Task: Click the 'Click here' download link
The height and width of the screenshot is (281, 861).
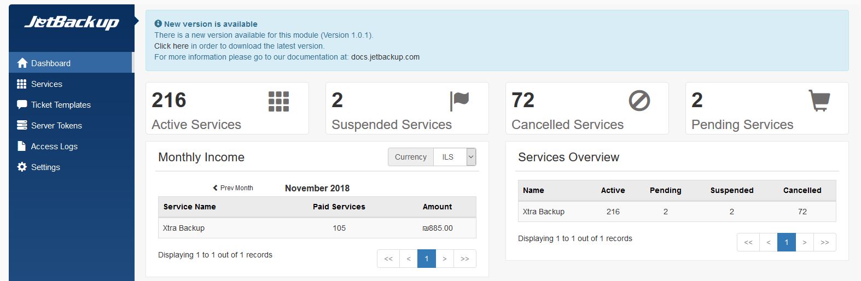Action: pos(171,46)
